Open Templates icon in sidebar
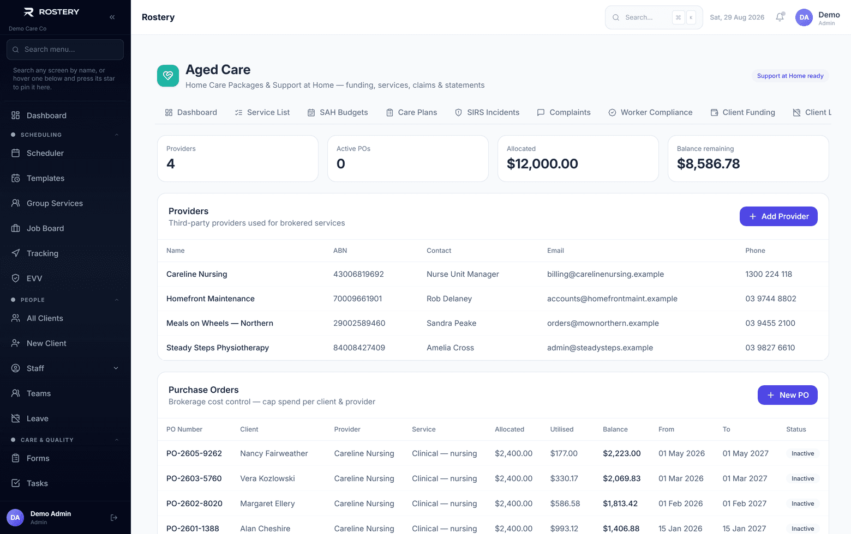Screen dimensions: 851x534 pyautogui.click(x=16, y=178)
